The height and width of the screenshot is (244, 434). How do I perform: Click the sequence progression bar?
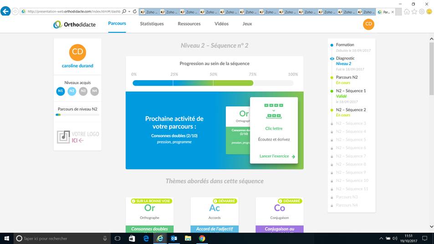pos(213,83)
